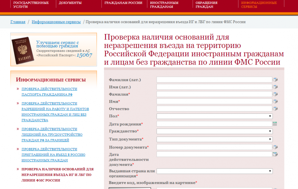Click help icon next to Имя (лат.) field
The image size is (298, 189).
(x=275, y=87)
